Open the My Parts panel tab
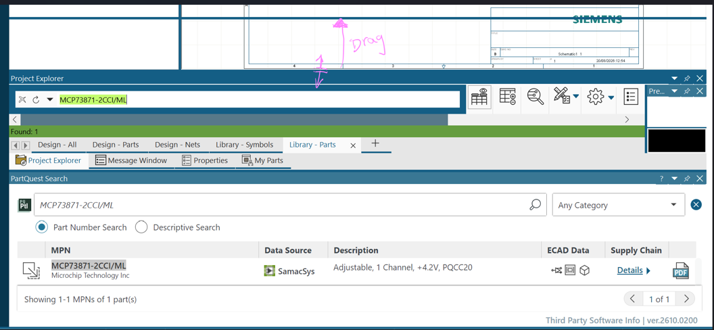Screen dimensions: 714x330 click(x=263, y=160)
